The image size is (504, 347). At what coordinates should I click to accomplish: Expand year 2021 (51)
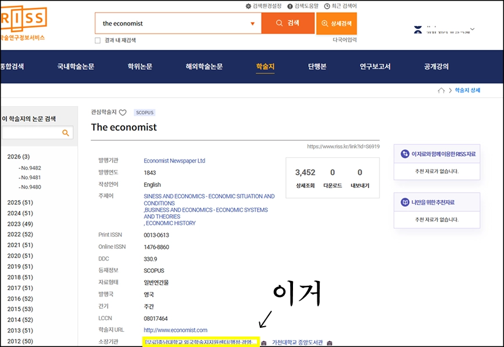tap(20, 245)
